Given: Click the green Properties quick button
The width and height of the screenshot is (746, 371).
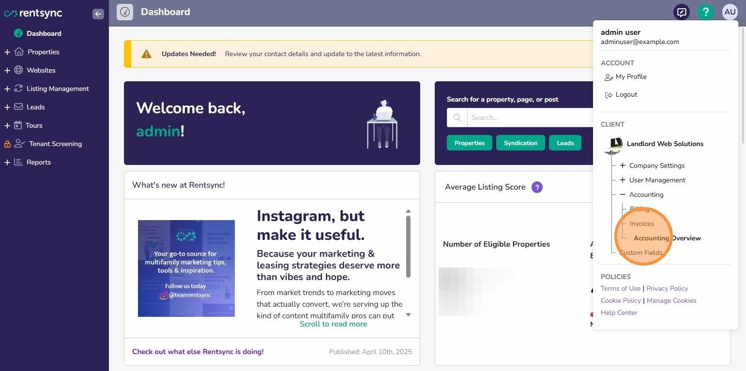Looking at the screenshot, I should (x=470, y=143).
